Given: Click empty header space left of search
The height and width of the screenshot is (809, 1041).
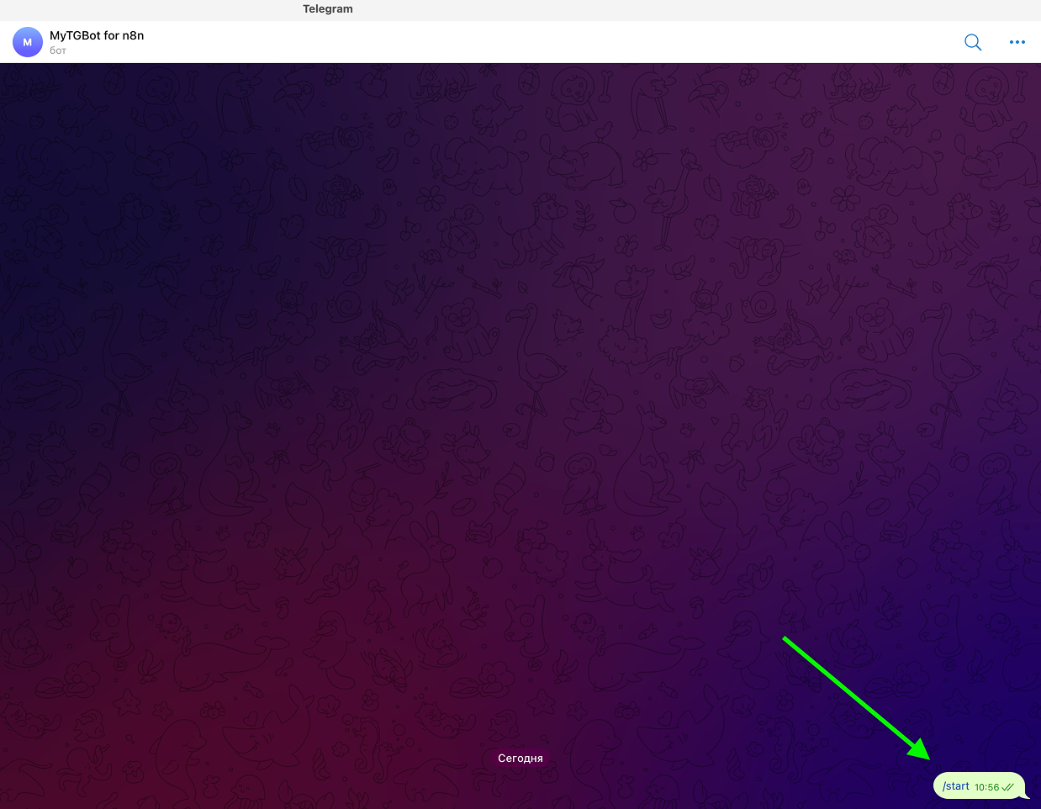Looking at the screenshot, I should tap(589, 42).
